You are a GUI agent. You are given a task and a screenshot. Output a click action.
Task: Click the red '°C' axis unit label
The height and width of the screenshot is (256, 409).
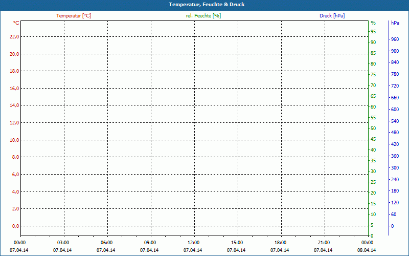pyautogui.click(x=16, y=23)
